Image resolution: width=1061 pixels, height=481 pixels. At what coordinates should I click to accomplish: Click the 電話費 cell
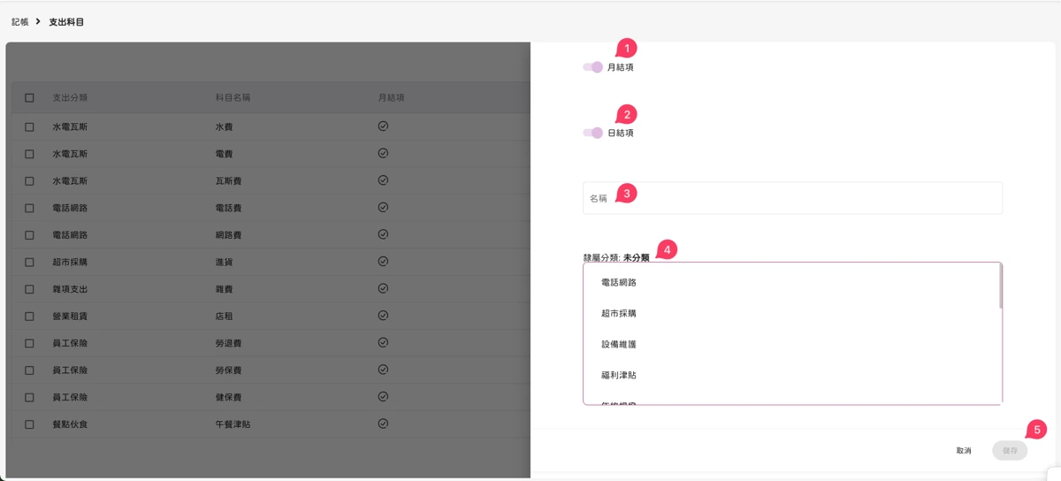click(229, 209)
